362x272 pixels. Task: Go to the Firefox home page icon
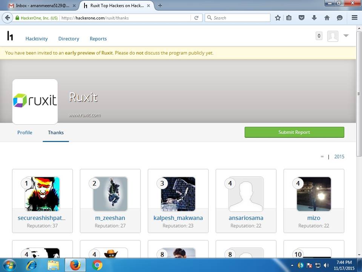coord(327,18)
